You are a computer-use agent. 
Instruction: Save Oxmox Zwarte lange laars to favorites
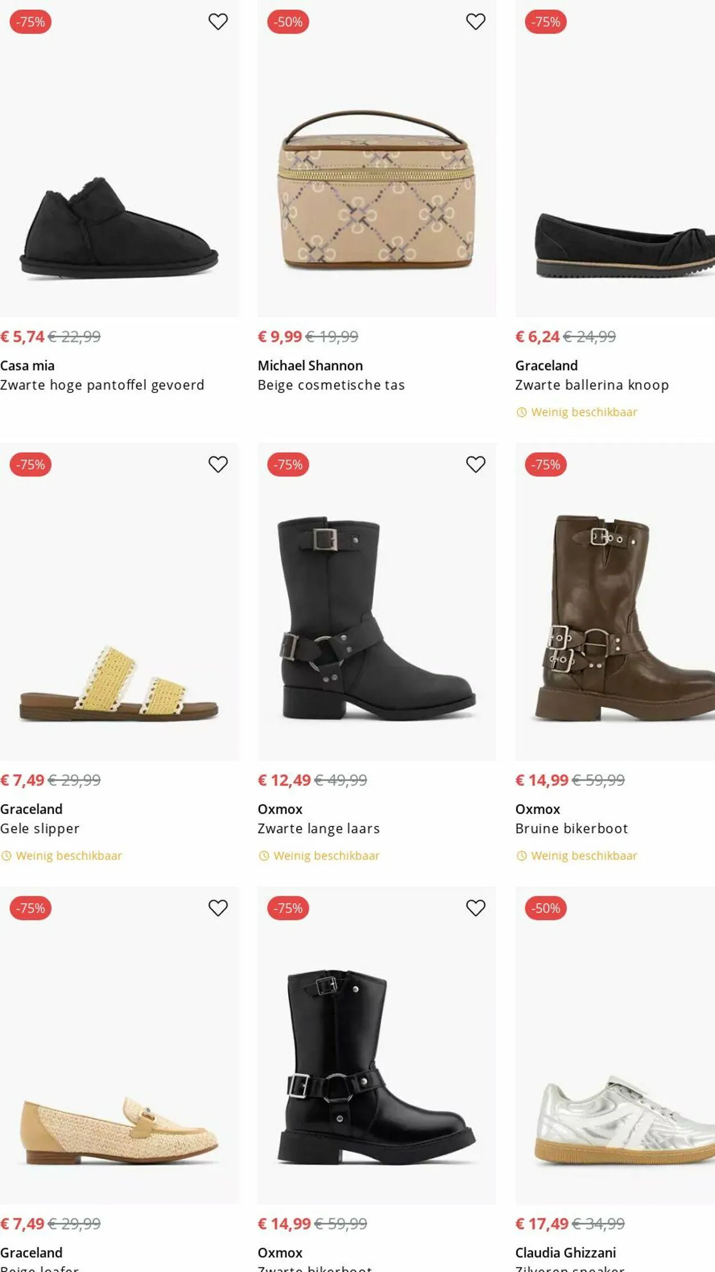point(475,464)
